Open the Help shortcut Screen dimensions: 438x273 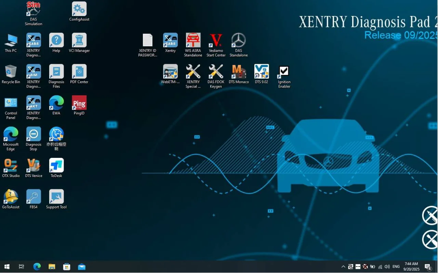click(x=56, y=43)
